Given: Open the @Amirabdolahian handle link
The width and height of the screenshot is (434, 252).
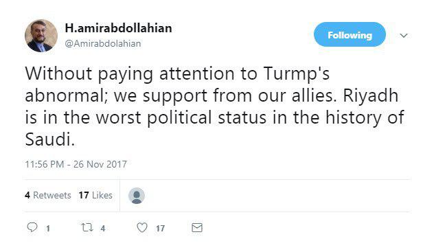Looking at the screenshot, I should (103, 43).
